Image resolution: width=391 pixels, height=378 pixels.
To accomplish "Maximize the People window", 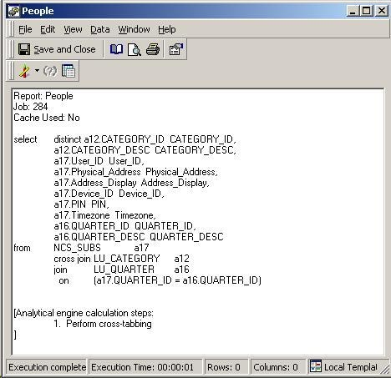I will point(366,11).
